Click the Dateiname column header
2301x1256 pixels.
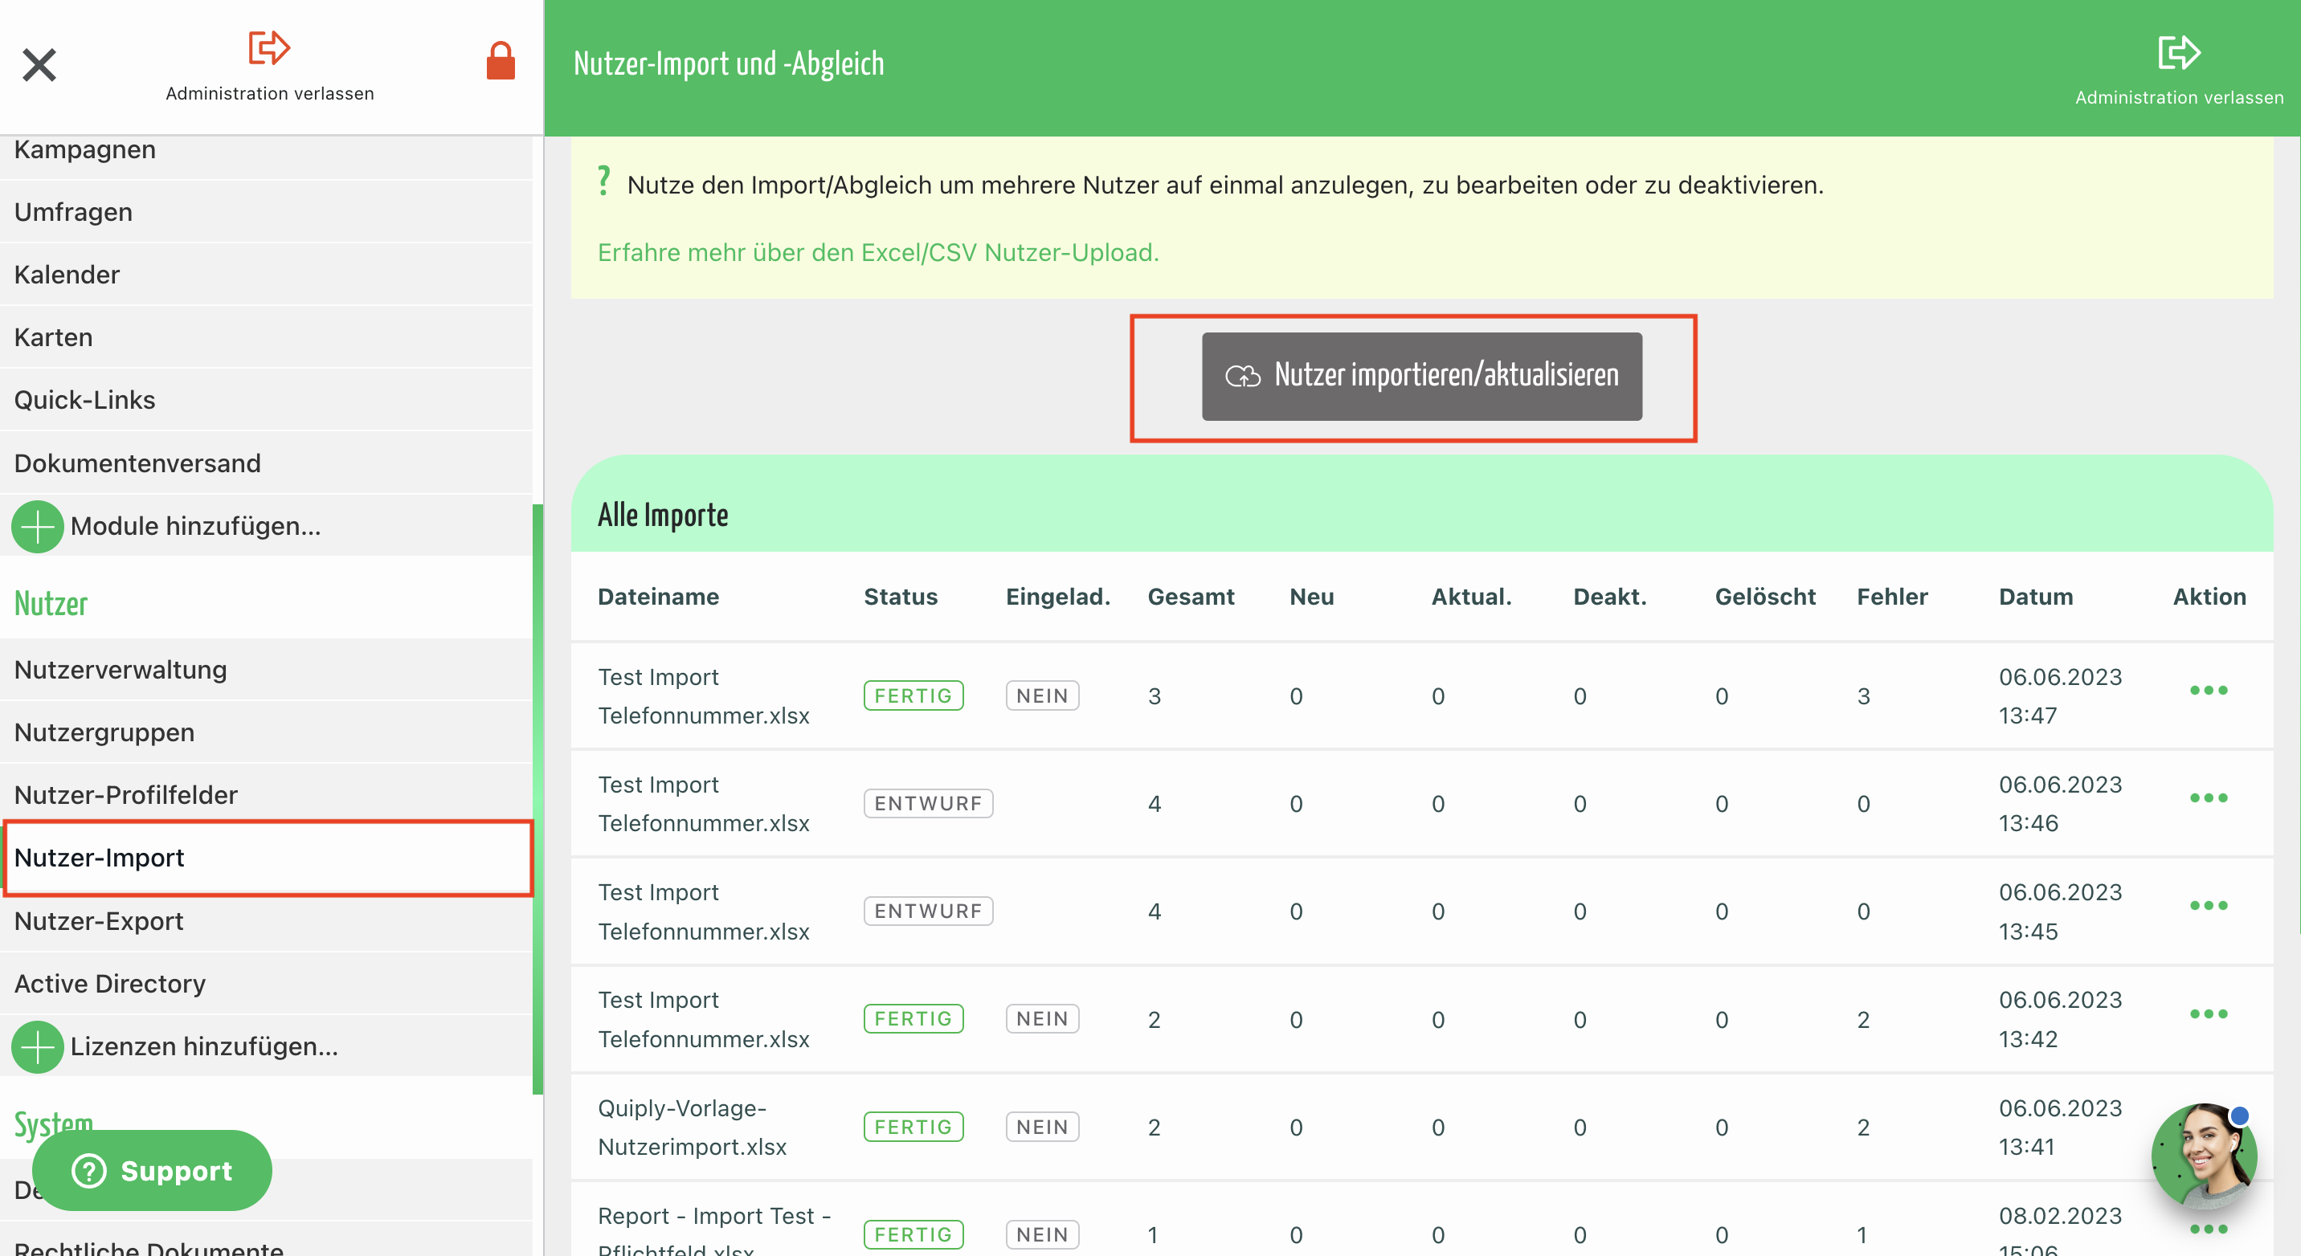(658, 597)
